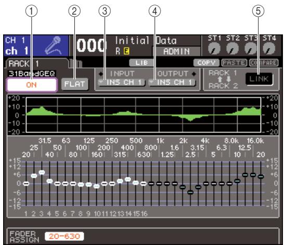Click the 400 Hz band slider
Image resolution: width=284 pixels, height=245 pixels.
(x=128, y=179)
